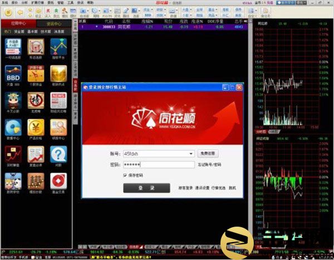
Task: Open the red line chart live commentary icon
Action: 13,154
